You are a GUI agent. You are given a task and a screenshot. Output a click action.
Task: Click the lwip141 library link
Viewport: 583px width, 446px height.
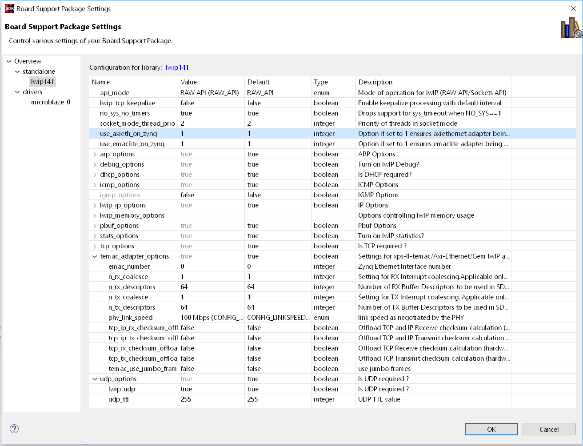pyautogui.click(x=177, y=68)
